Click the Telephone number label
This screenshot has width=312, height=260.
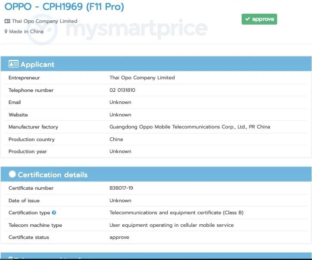click(x=31, y=90)
